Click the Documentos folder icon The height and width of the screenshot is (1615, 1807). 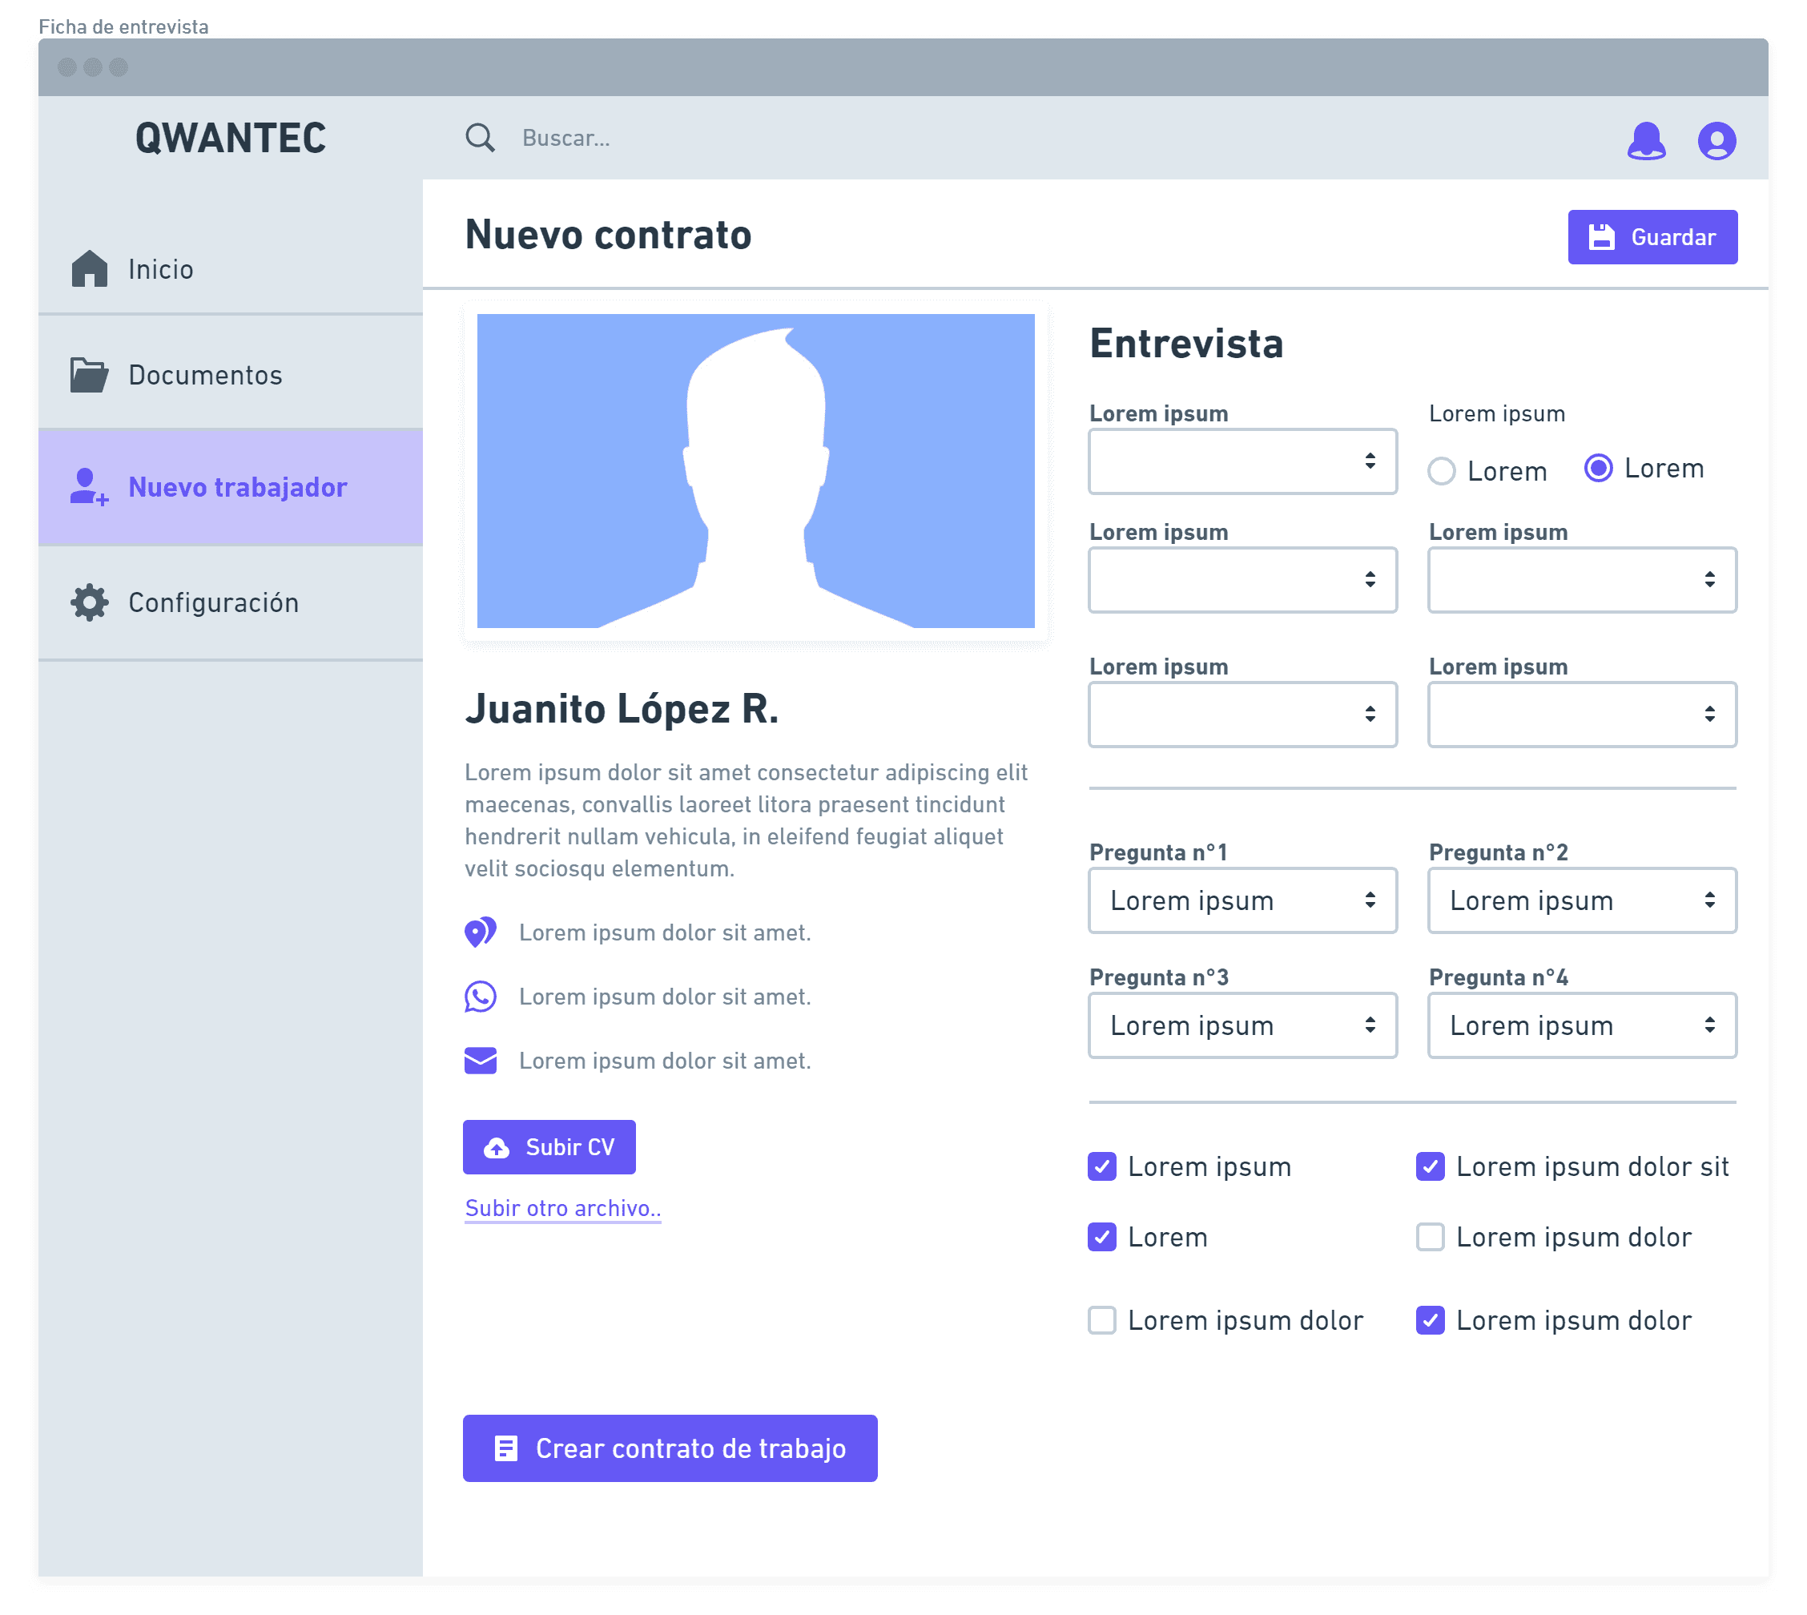click(x=89, y=376)
